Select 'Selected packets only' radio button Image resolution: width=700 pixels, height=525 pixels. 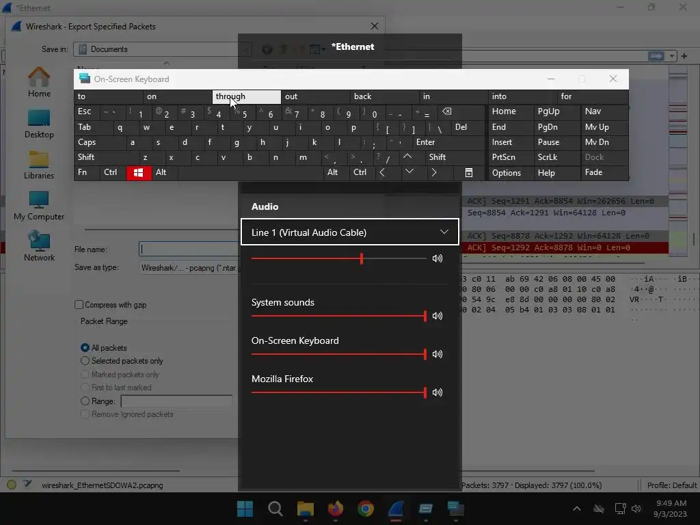[85, 361]
